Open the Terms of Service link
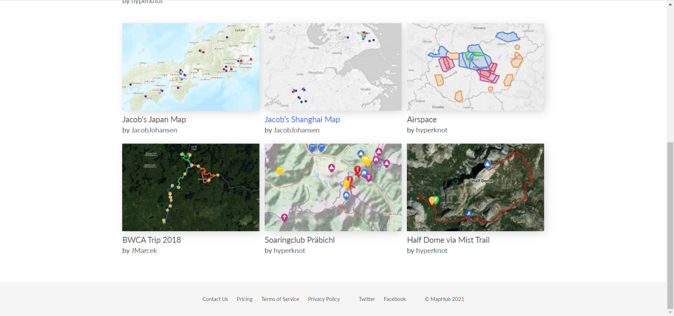 [280, 299]
